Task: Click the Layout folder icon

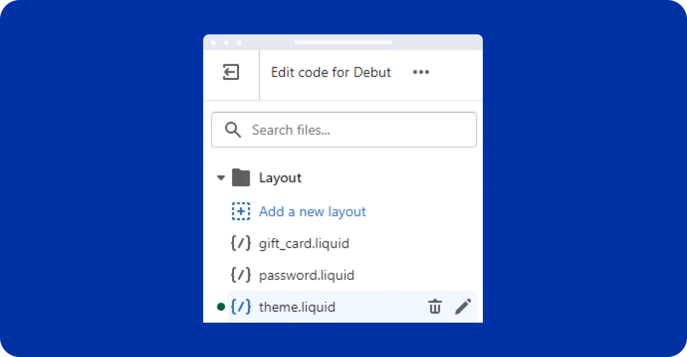Action: tap(241, 178)
